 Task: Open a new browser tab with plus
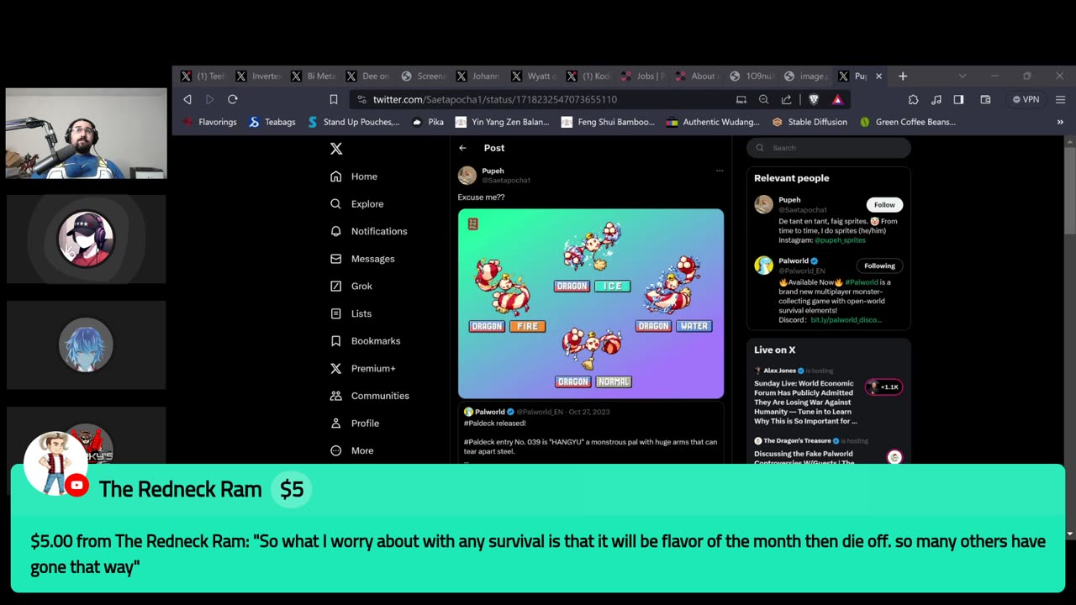(x=903, y=76)
